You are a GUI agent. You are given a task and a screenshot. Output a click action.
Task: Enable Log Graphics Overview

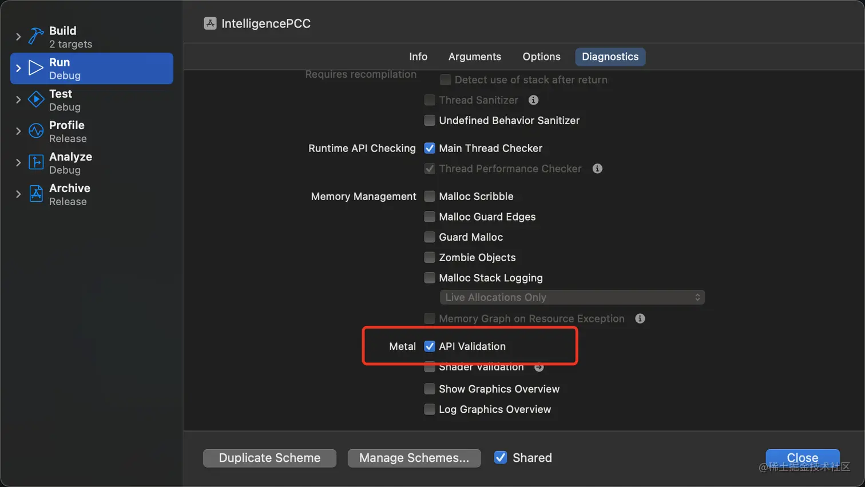[x=430, y=409]
